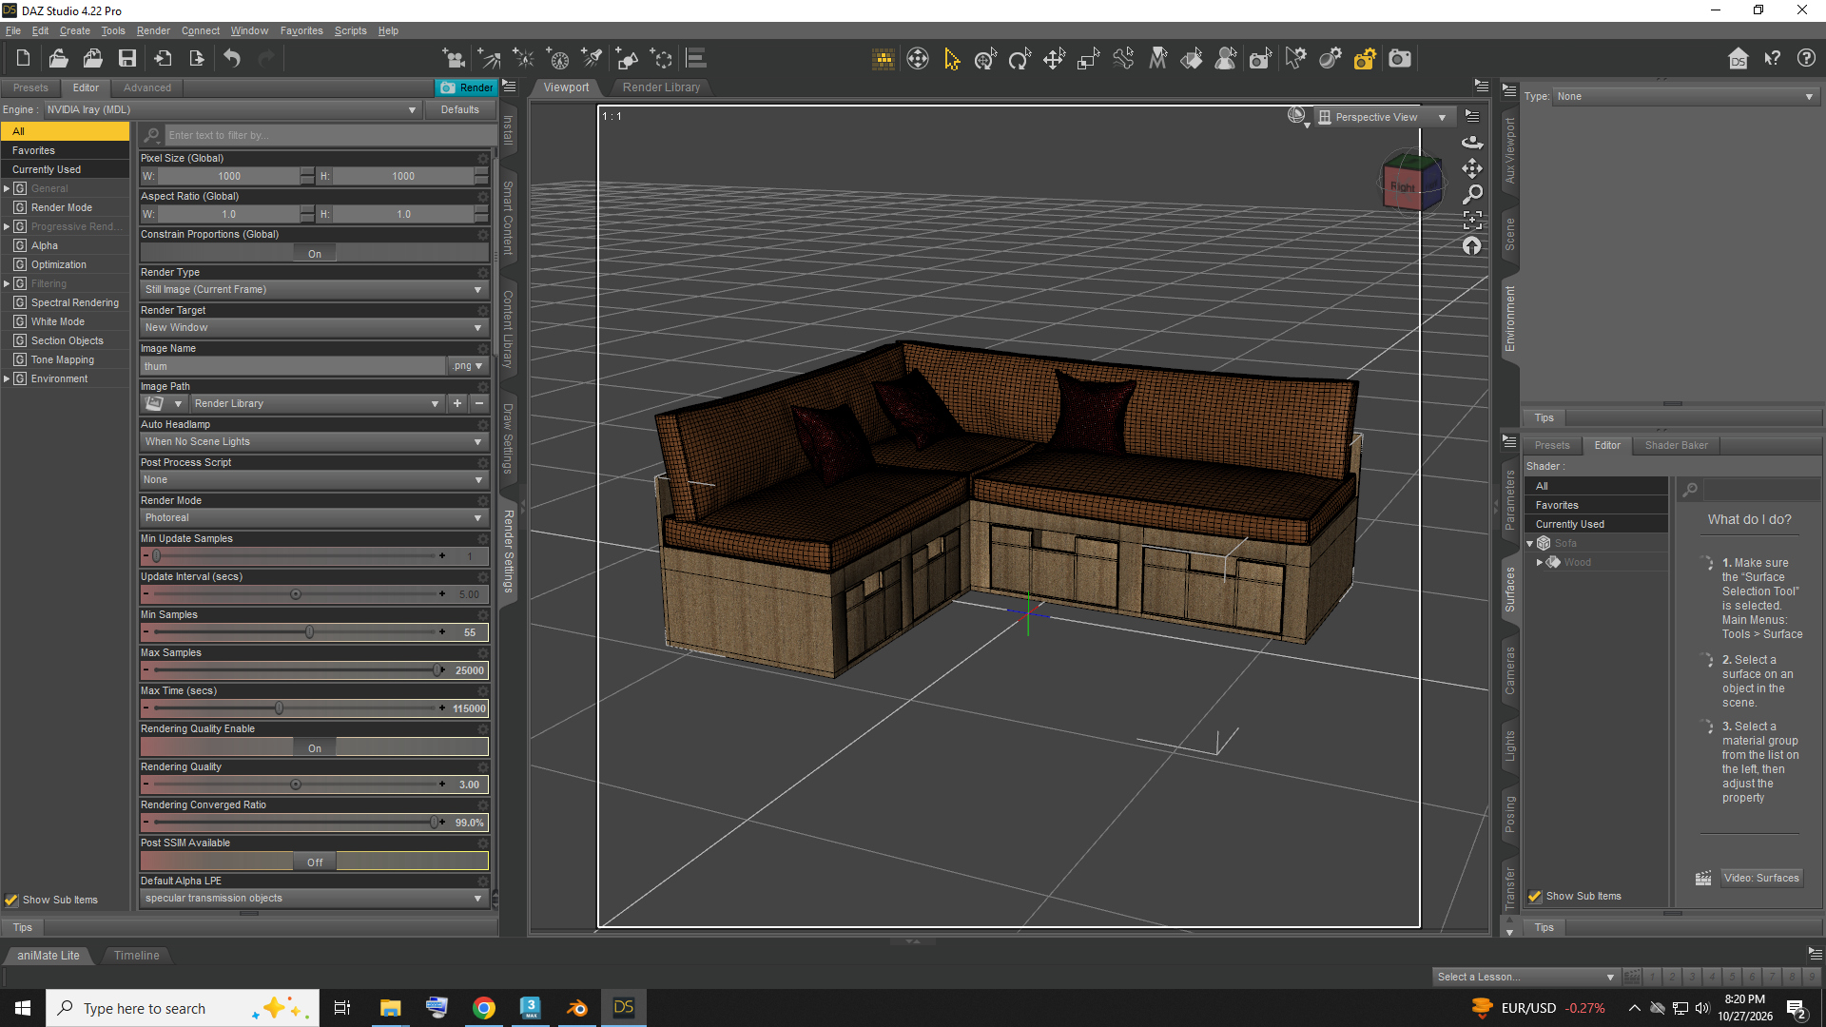1826x1027 pixels.
Task: Open the Video: Surfaces link
Action: coord(1761,878)
